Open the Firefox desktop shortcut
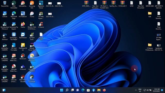This screenshot has height=93, width=165. coord(23,25)
